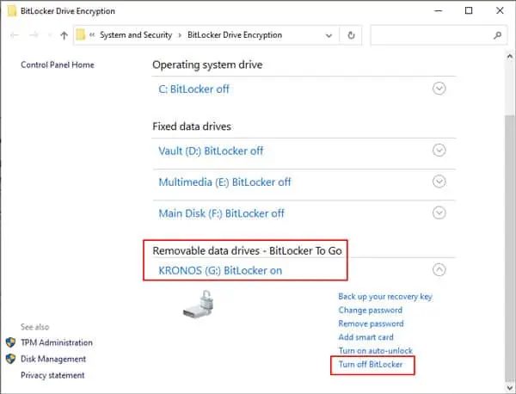Click the vertical scrollbar down arrow
Viewport: 516px width, 394px height.
click(510, 387)
